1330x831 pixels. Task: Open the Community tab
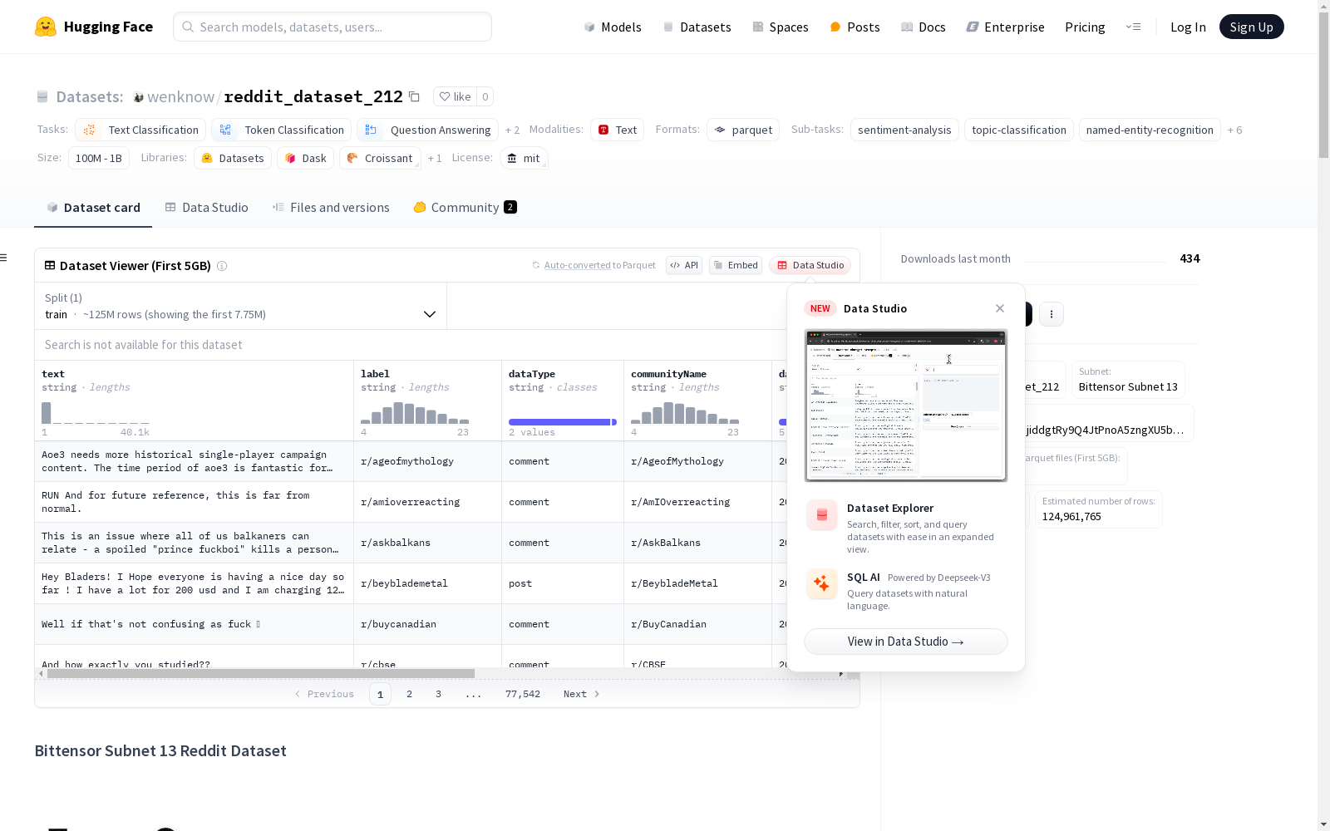click(x=465, y=208)
